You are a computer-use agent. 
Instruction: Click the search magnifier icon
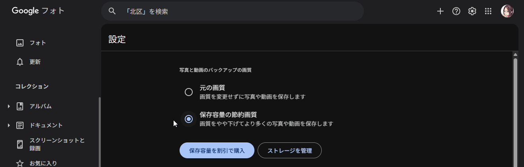(x=112, y=11)
